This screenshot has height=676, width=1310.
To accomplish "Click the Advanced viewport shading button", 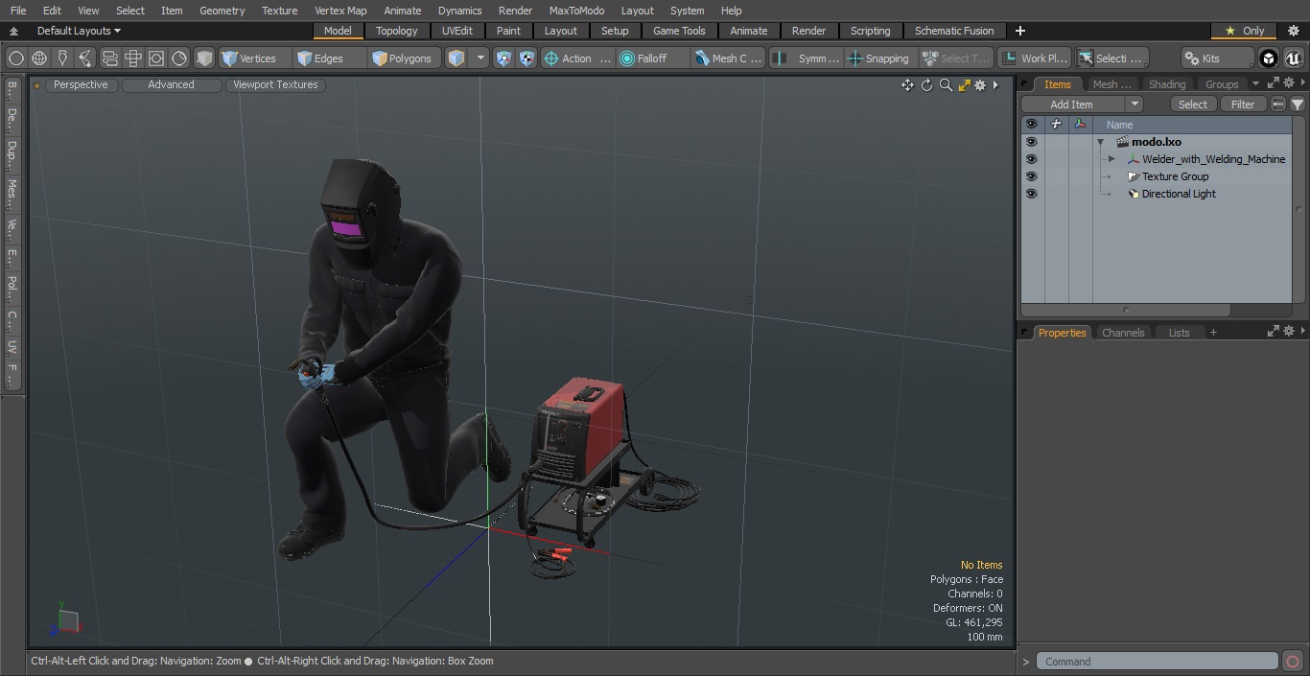I will click(171, 84).
